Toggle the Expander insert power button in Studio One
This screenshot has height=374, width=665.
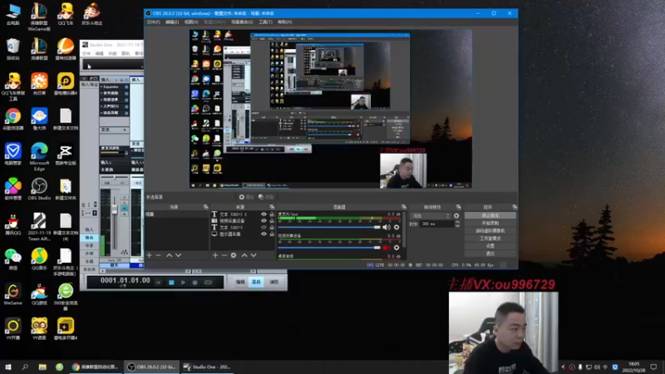coord(126,87)
